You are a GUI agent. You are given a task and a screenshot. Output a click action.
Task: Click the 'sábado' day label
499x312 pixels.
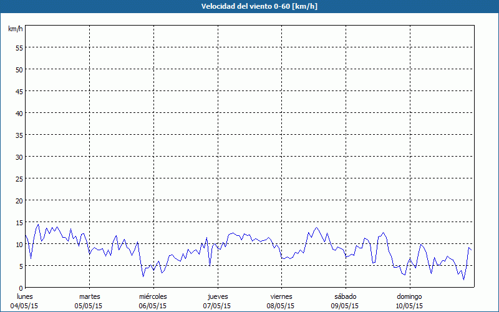pyautogui.click(x=345, y=296)
